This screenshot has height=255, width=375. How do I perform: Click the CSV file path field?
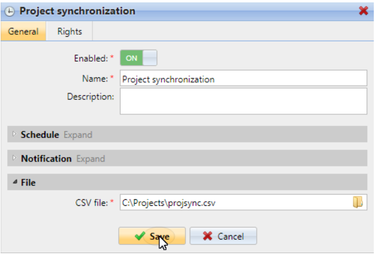[234, 202]
